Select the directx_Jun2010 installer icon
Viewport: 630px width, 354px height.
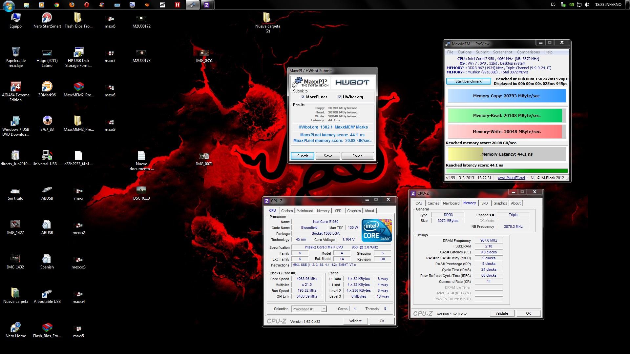coord(15,158)
